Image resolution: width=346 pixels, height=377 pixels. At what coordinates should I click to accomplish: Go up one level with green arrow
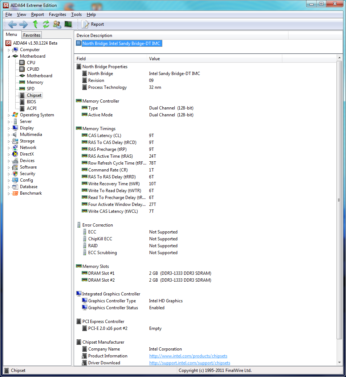[x=35, y=24]
